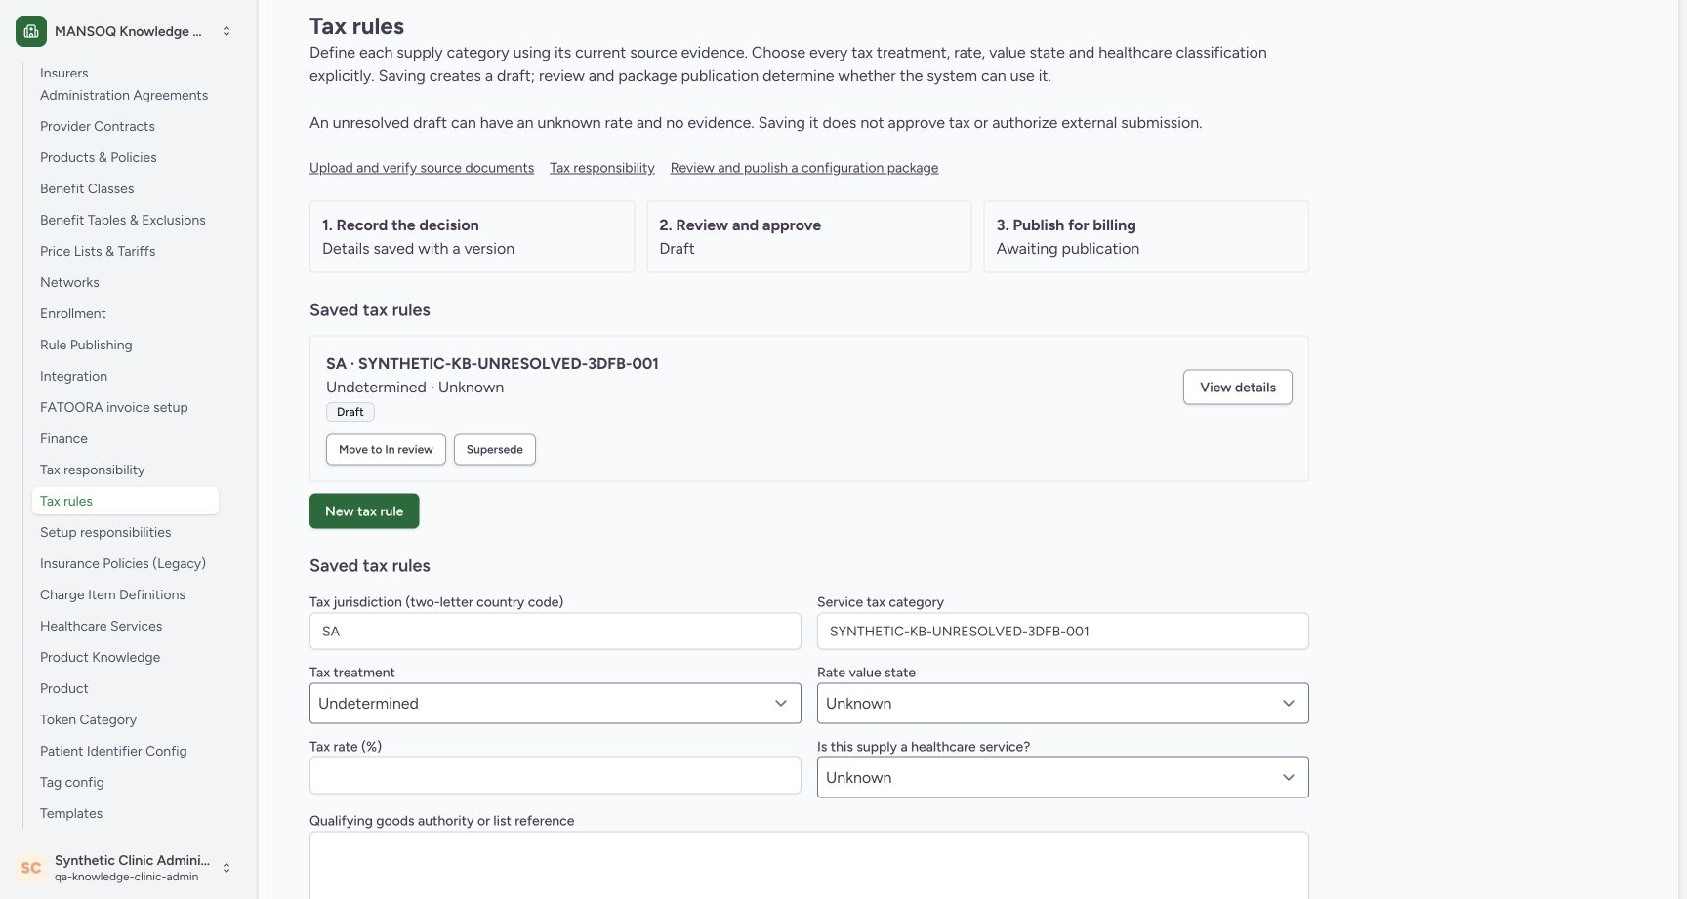
Task: Follow the Tax responsibility link under the description
Action: click(602, 168)
